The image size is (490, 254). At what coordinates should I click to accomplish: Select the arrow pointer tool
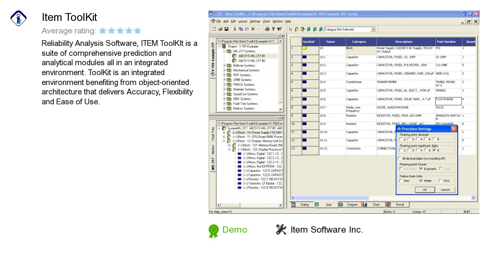tap(290, 29)
